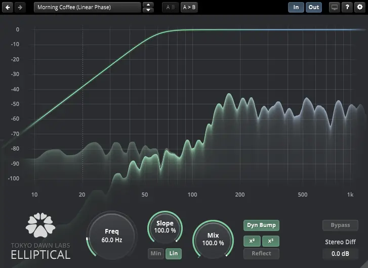Toggle the x² harmonic button
This screenshot has height=268, width=368.
coord(252,241)
